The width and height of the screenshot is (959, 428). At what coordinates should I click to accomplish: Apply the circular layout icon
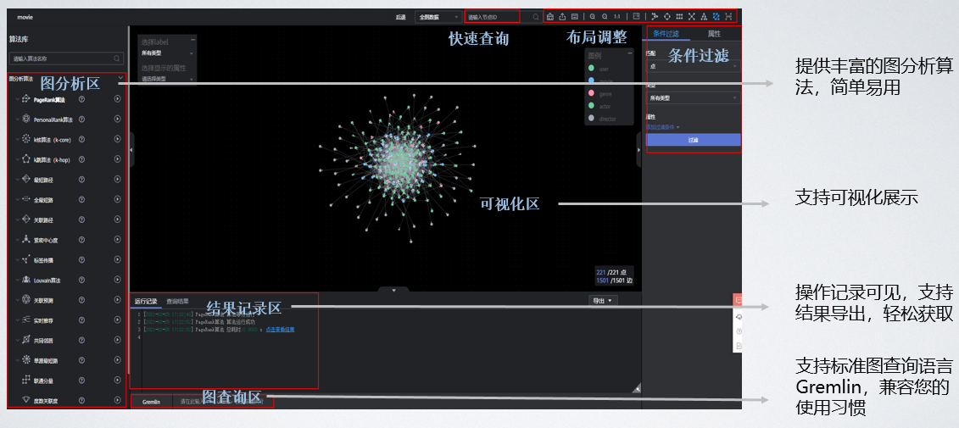click(667, 16)
